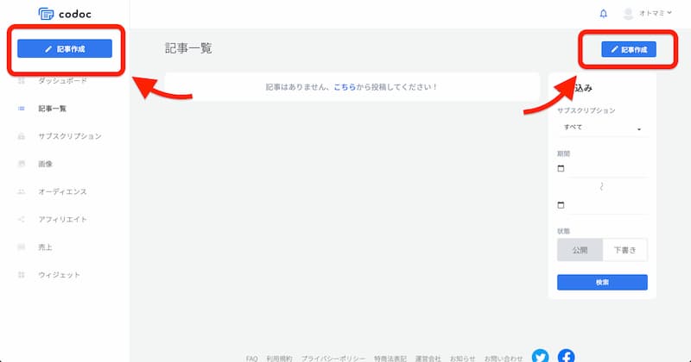Open the プライバシーポリシー footer link

point(333,359)
